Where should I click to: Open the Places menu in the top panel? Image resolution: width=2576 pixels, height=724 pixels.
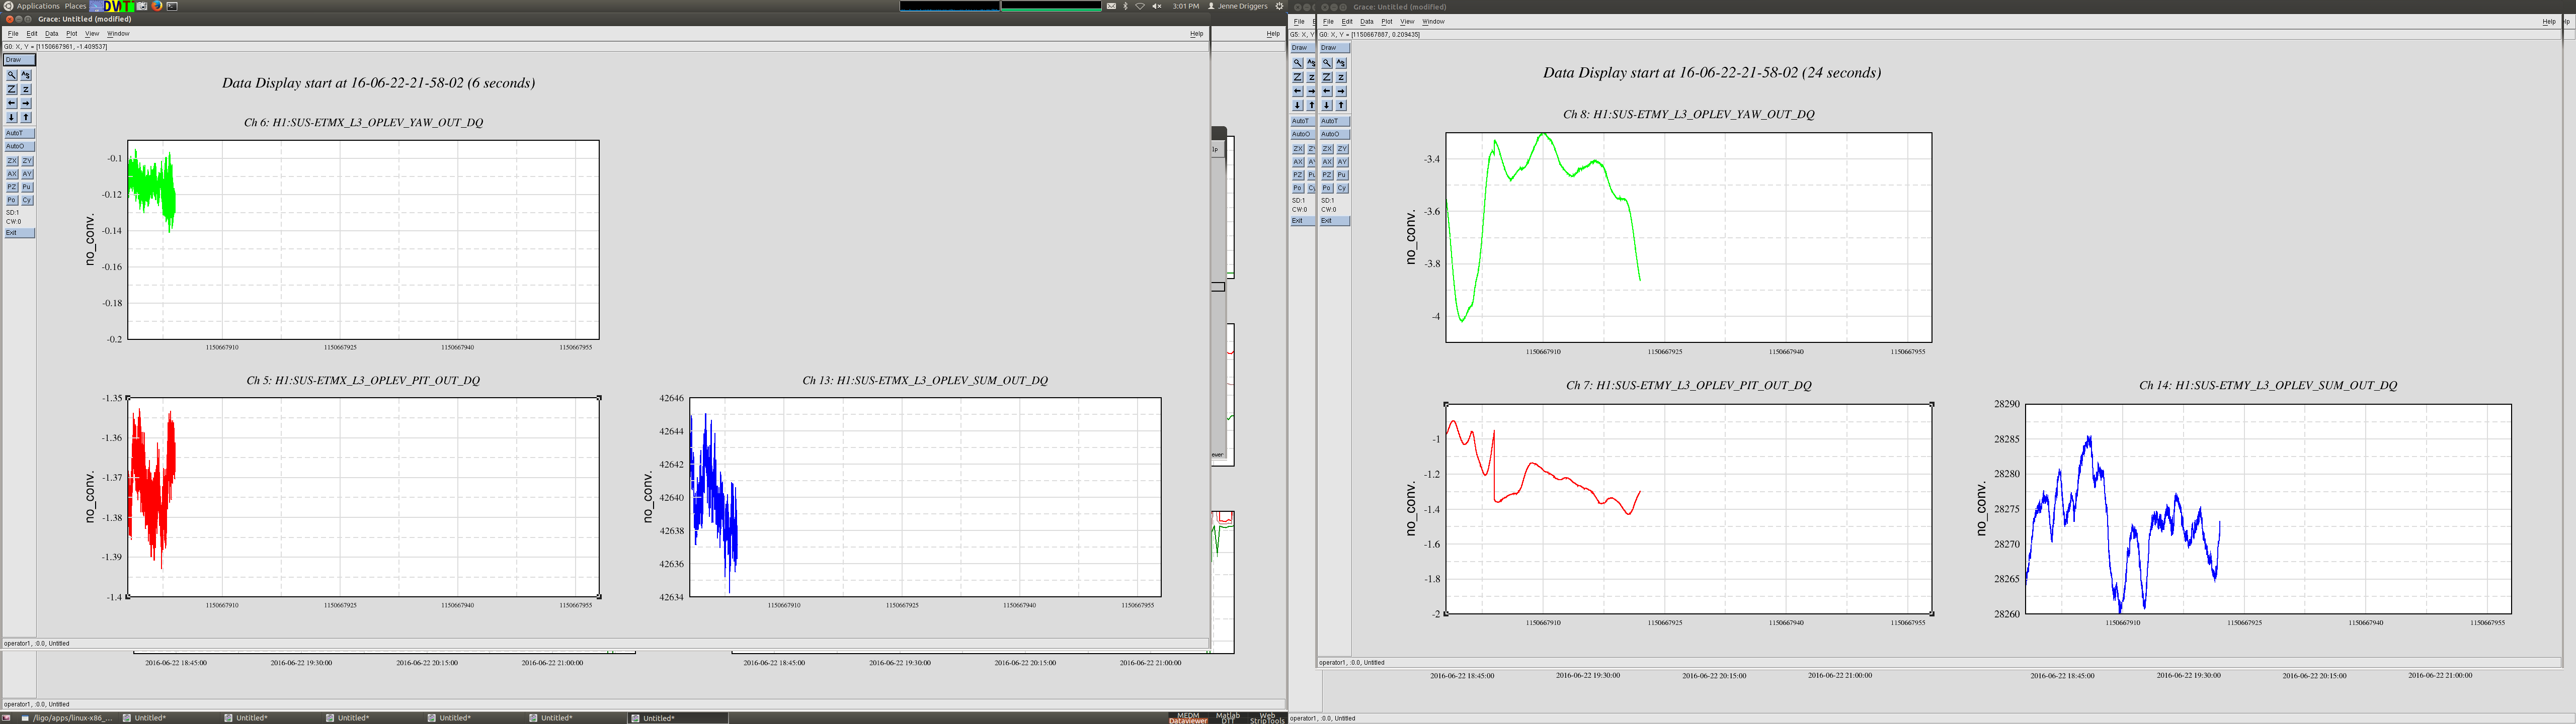[75, 6]
